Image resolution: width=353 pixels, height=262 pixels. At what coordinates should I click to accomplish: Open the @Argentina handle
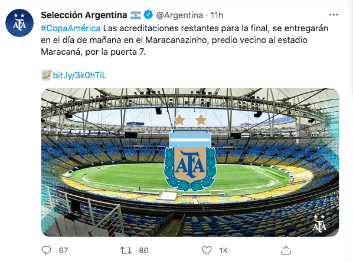coord(179,15)
